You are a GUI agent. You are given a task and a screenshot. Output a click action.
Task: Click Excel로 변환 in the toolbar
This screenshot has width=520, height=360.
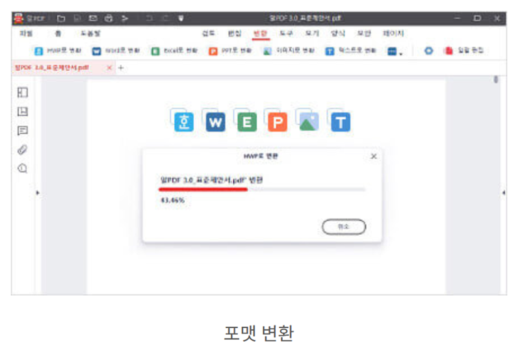point(174,51)
